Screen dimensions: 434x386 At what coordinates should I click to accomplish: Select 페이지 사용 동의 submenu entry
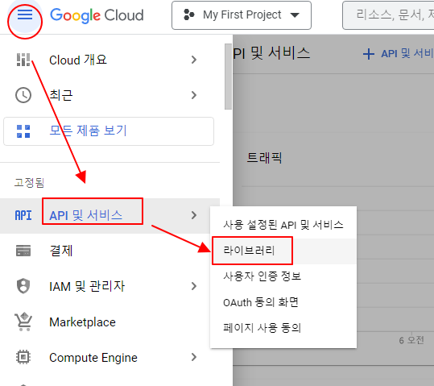(x=283, y=328)
